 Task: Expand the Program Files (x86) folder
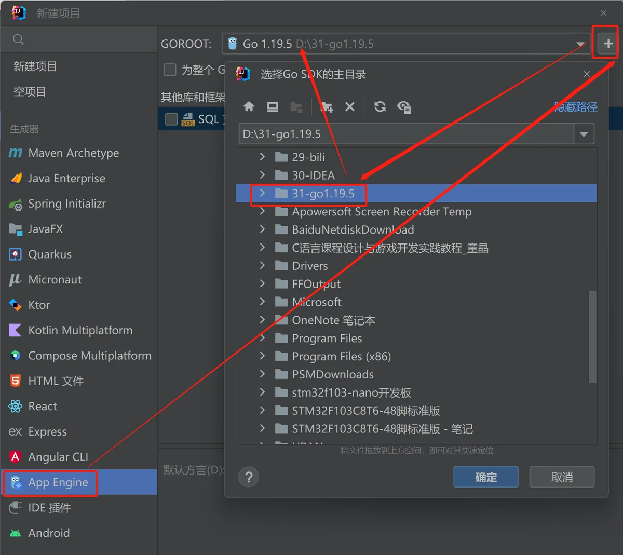pos(262,356)
